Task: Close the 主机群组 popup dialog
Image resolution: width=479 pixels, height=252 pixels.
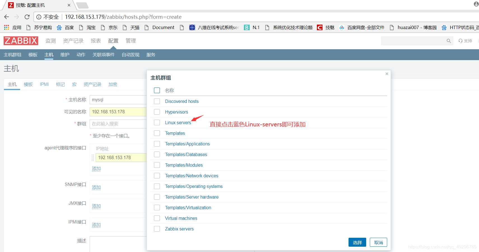Action: point(387,74)
